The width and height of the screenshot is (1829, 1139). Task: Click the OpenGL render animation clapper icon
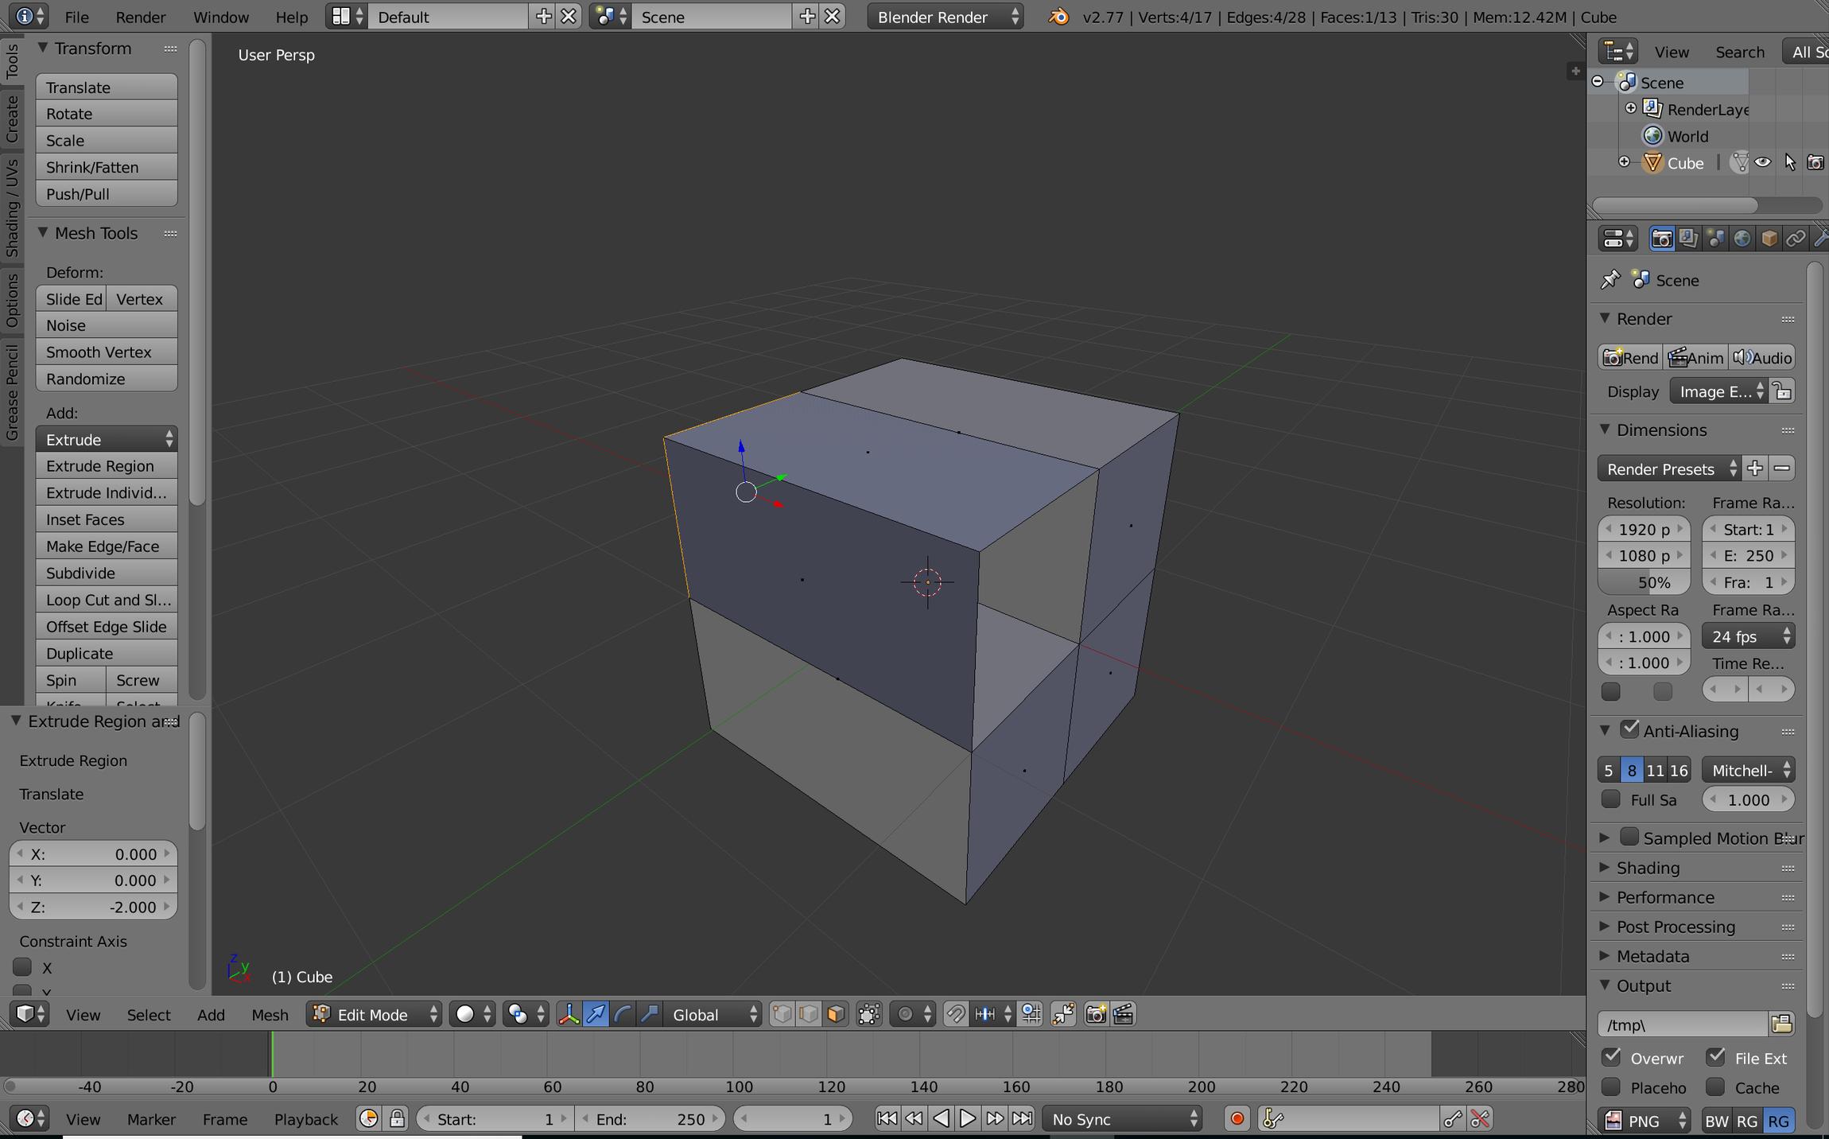(1123, 1014)
